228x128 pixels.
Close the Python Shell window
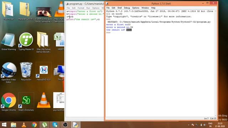[213, 3]
